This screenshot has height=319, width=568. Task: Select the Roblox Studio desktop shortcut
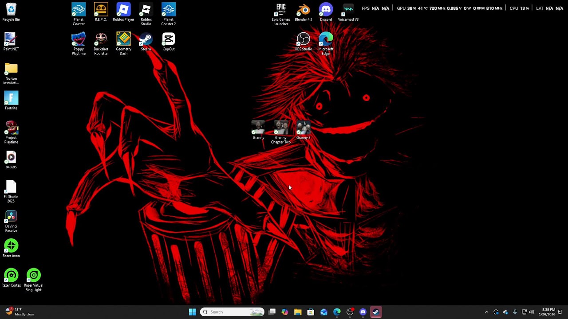pyautogui.click(x=146, y=15)
